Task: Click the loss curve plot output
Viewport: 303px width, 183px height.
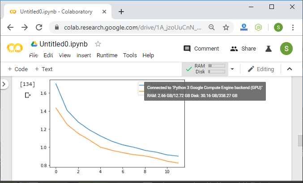Action: [x=112, y=127]
